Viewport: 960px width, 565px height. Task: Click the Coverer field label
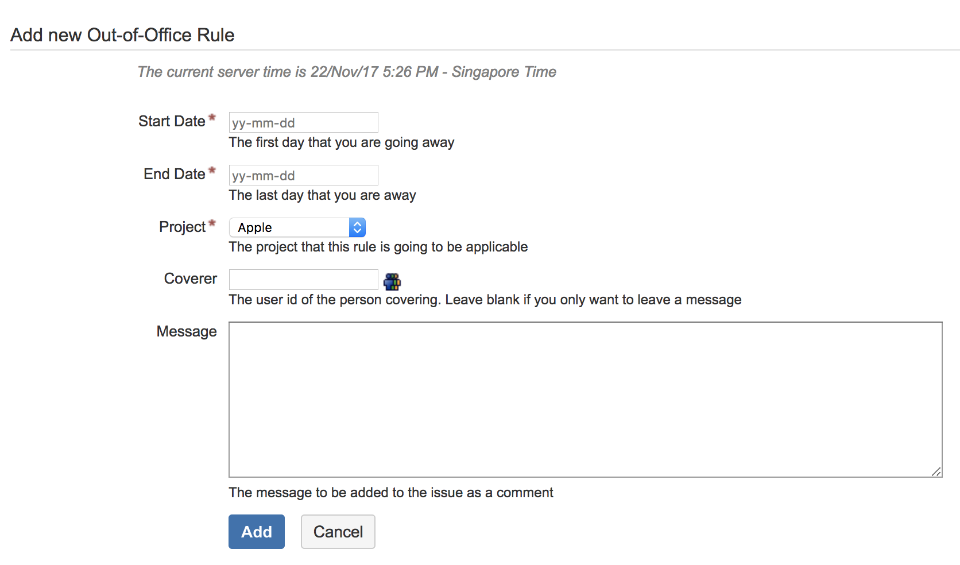(x=191, y=278)
